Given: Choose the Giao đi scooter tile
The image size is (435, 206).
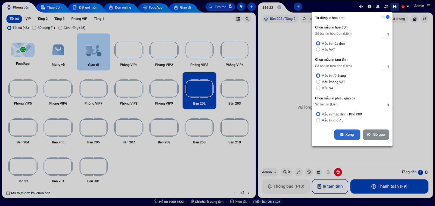Looking at the screenshot, I should [x=94, y=52].
